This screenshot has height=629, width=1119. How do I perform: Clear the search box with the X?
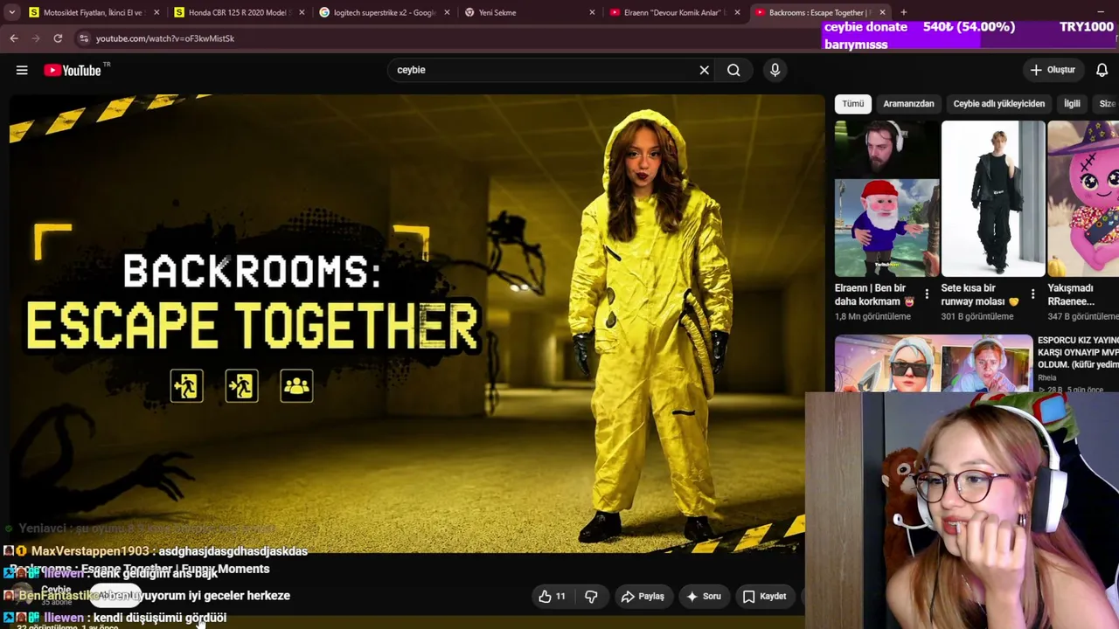point(704,70)
